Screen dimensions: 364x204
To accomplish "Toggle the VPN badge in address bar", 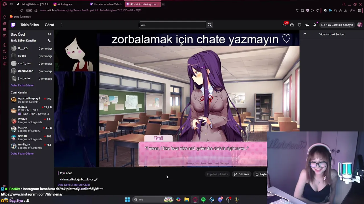I will 29,10.
